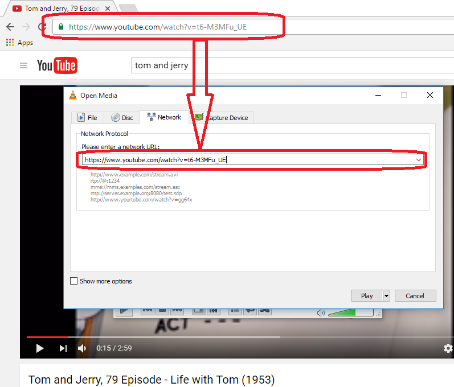The width and height of the screenshot is (454, 387).
Task: Click example http://www.yourtube.com/watch?v=gg64x
Action: 141,200
